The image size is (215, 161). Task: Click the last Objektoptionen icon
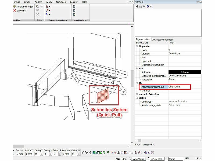point(74,14)
